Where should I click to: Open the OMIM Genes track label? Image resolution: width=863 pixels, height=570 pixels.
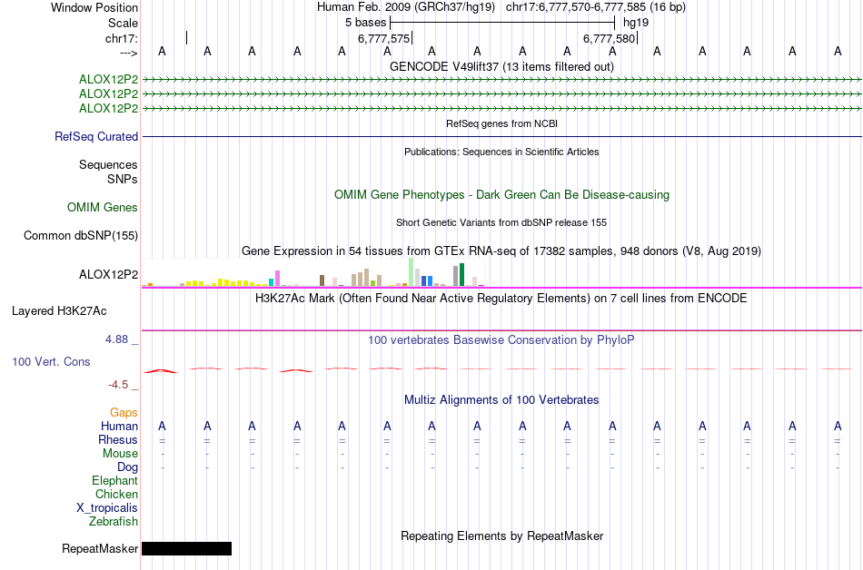[x=103, y=207]
